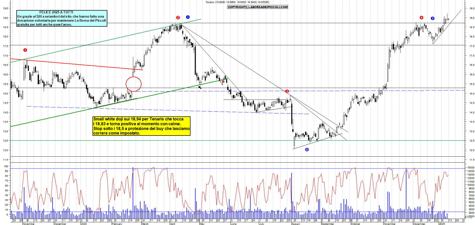The width and height of the screenshot is (475, 225).
Task: Click the 'May' label on the time axis
Action: tap(202, 224)
